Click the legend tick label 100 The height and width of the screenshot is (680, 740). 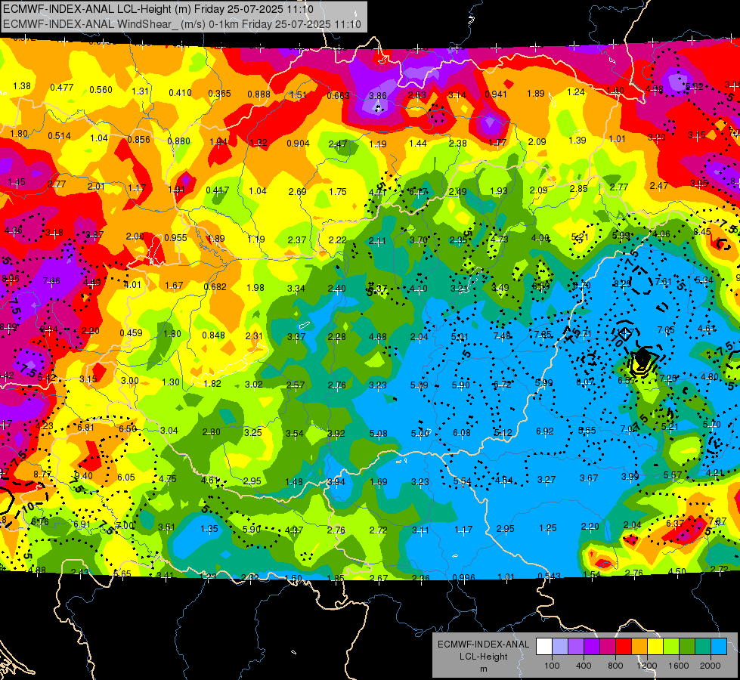click(x=552, y=666)
